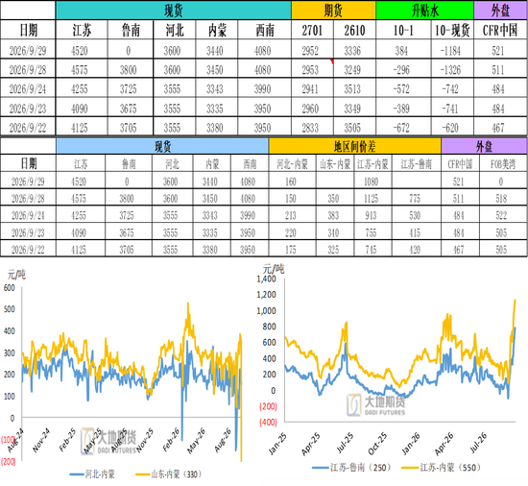Select the 山东-内蒙 (330) yellow legend marker

tap(142, 474)
